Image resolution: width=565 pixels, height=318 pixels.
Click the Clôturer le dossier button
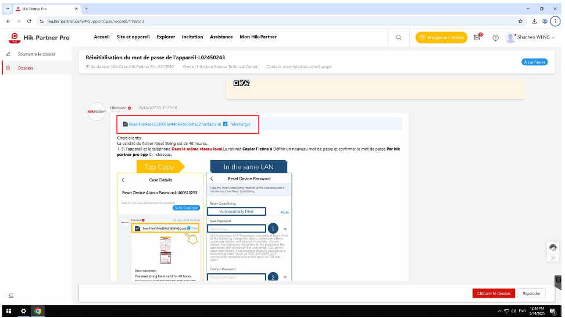coord(494,294)
